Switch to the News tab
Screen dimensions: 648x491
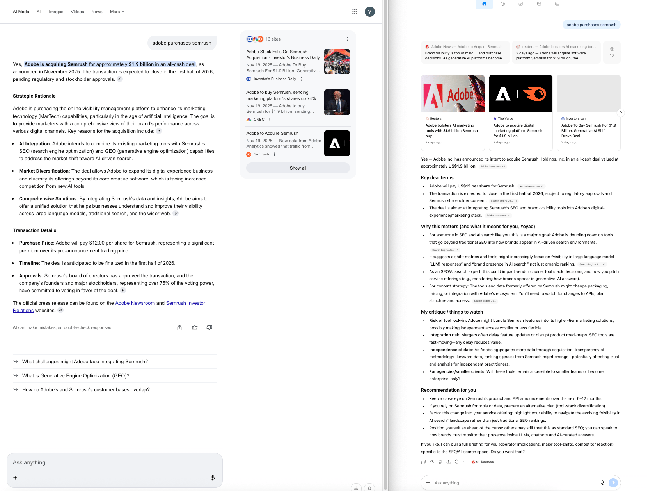pyautogui.click(x=97, y=12)
